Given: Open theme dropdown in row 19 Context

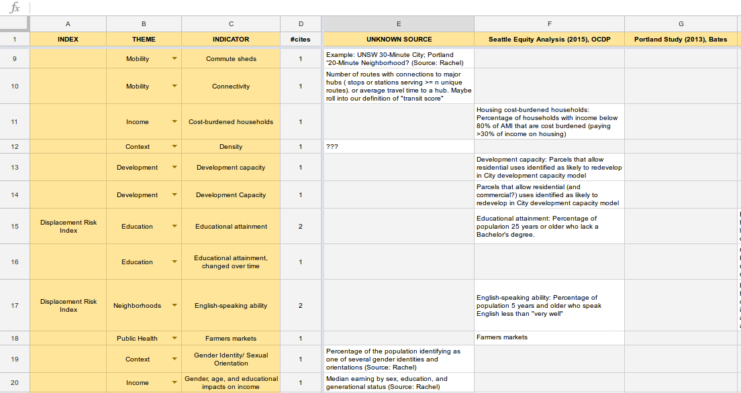Looking at the screenshot, I should [175, 359].
